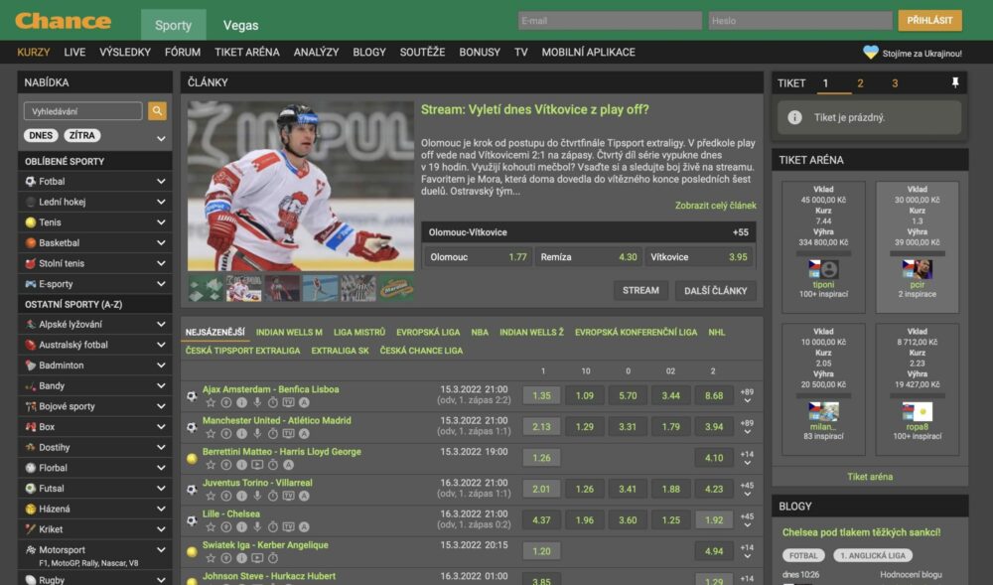Open info icon in Juventus Torino - Villarreal row
The image size is (993, 585).
pos(241,496)
